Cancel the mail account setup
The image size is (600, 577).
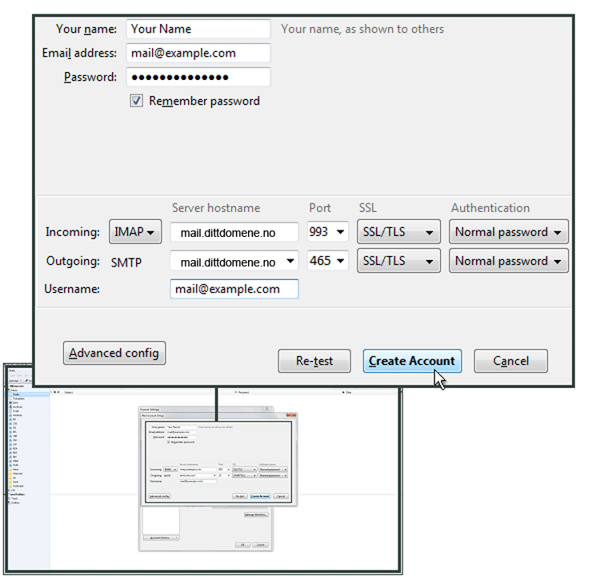tap(510, 361)
